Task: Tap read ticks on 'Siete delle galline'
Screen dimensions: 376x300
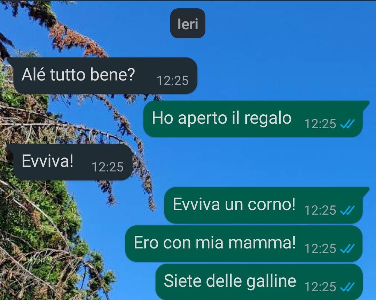Action: click(347, 287)
